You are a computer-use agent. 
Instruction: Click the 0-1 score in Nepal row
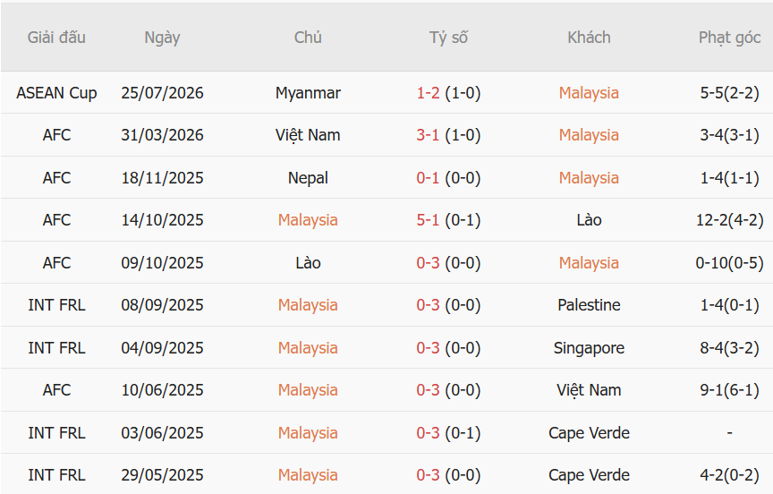point(428,178)
